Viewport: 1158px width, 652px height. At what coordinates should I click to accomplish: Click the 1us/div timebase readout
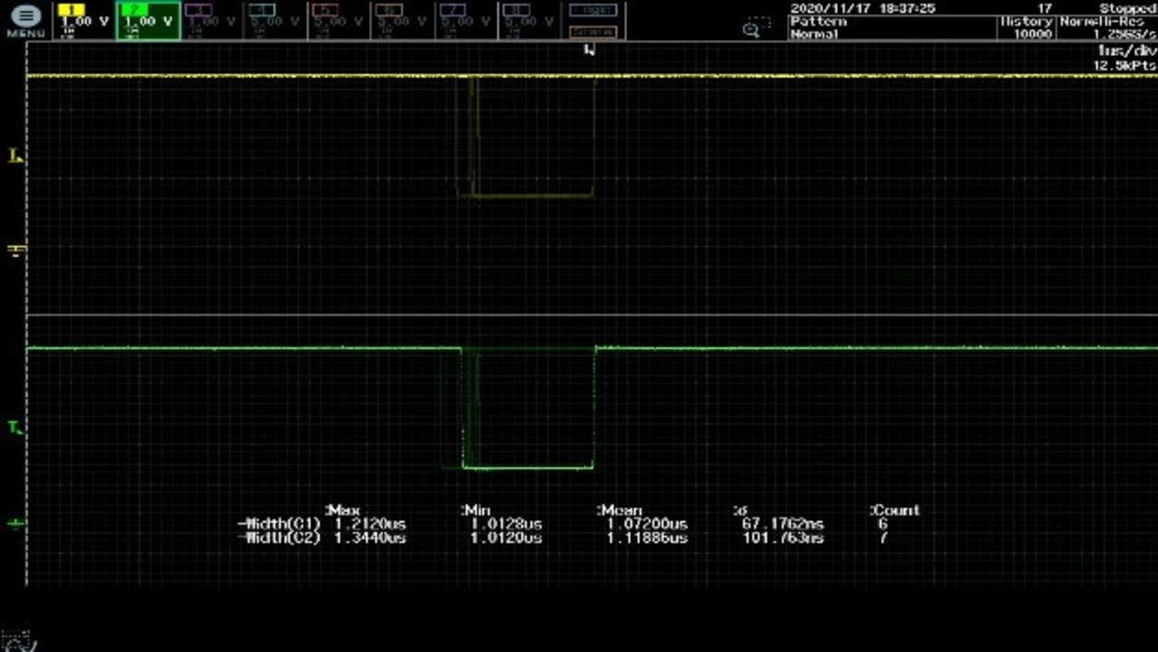point(1125,52)
